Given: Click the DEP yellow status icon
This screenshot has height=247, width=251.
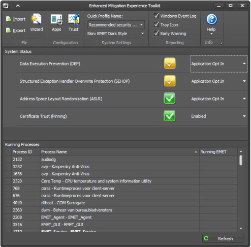Looking at the screenshot, I should (x=170, y=64).
